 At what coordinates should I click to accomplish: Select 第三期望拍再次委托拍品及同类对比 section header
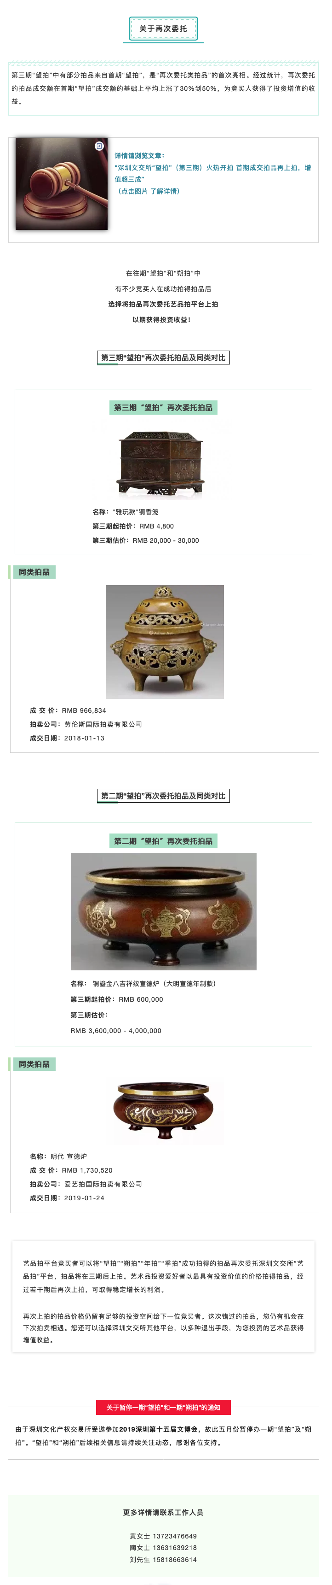pos(163,358)
